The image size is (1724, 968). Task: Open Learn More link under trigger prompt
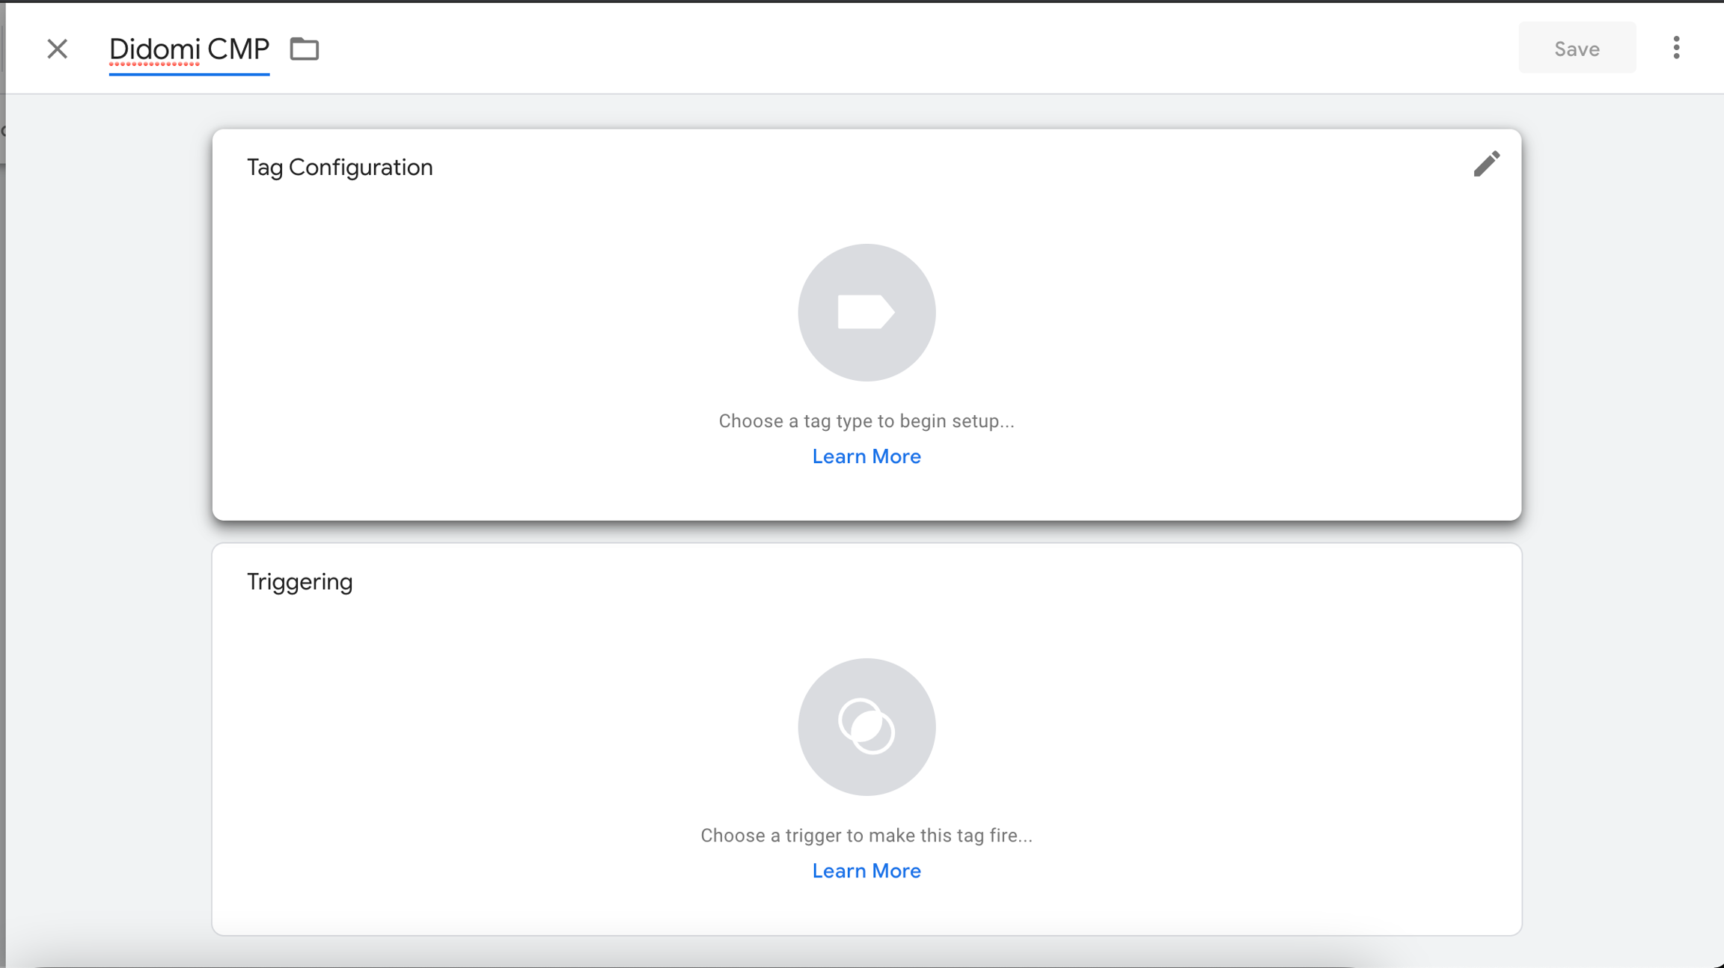click(x=866, y=871)
